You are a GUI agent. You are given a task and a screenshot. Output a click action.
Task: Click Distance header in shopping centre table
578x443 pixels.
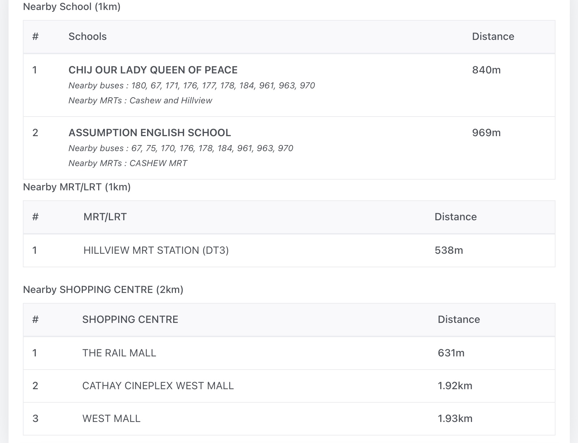(459, 319)
